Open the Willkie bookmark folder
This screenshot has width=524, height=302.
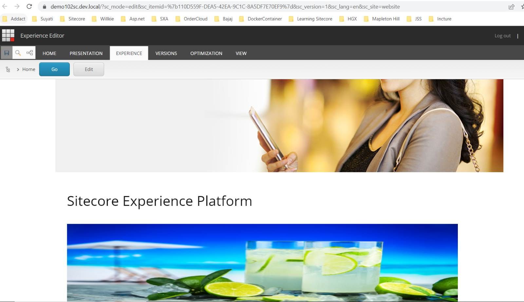(103, 19)
